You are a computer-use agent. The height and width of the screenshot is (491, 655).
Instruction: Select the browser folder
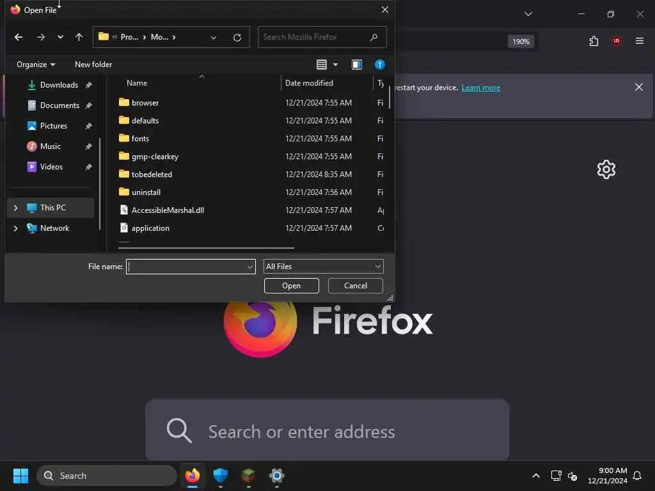click(x=145, y=103)
